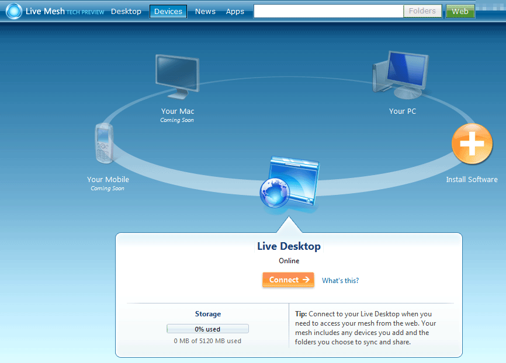Open the Desktop menu item

[x=126, y=11]
